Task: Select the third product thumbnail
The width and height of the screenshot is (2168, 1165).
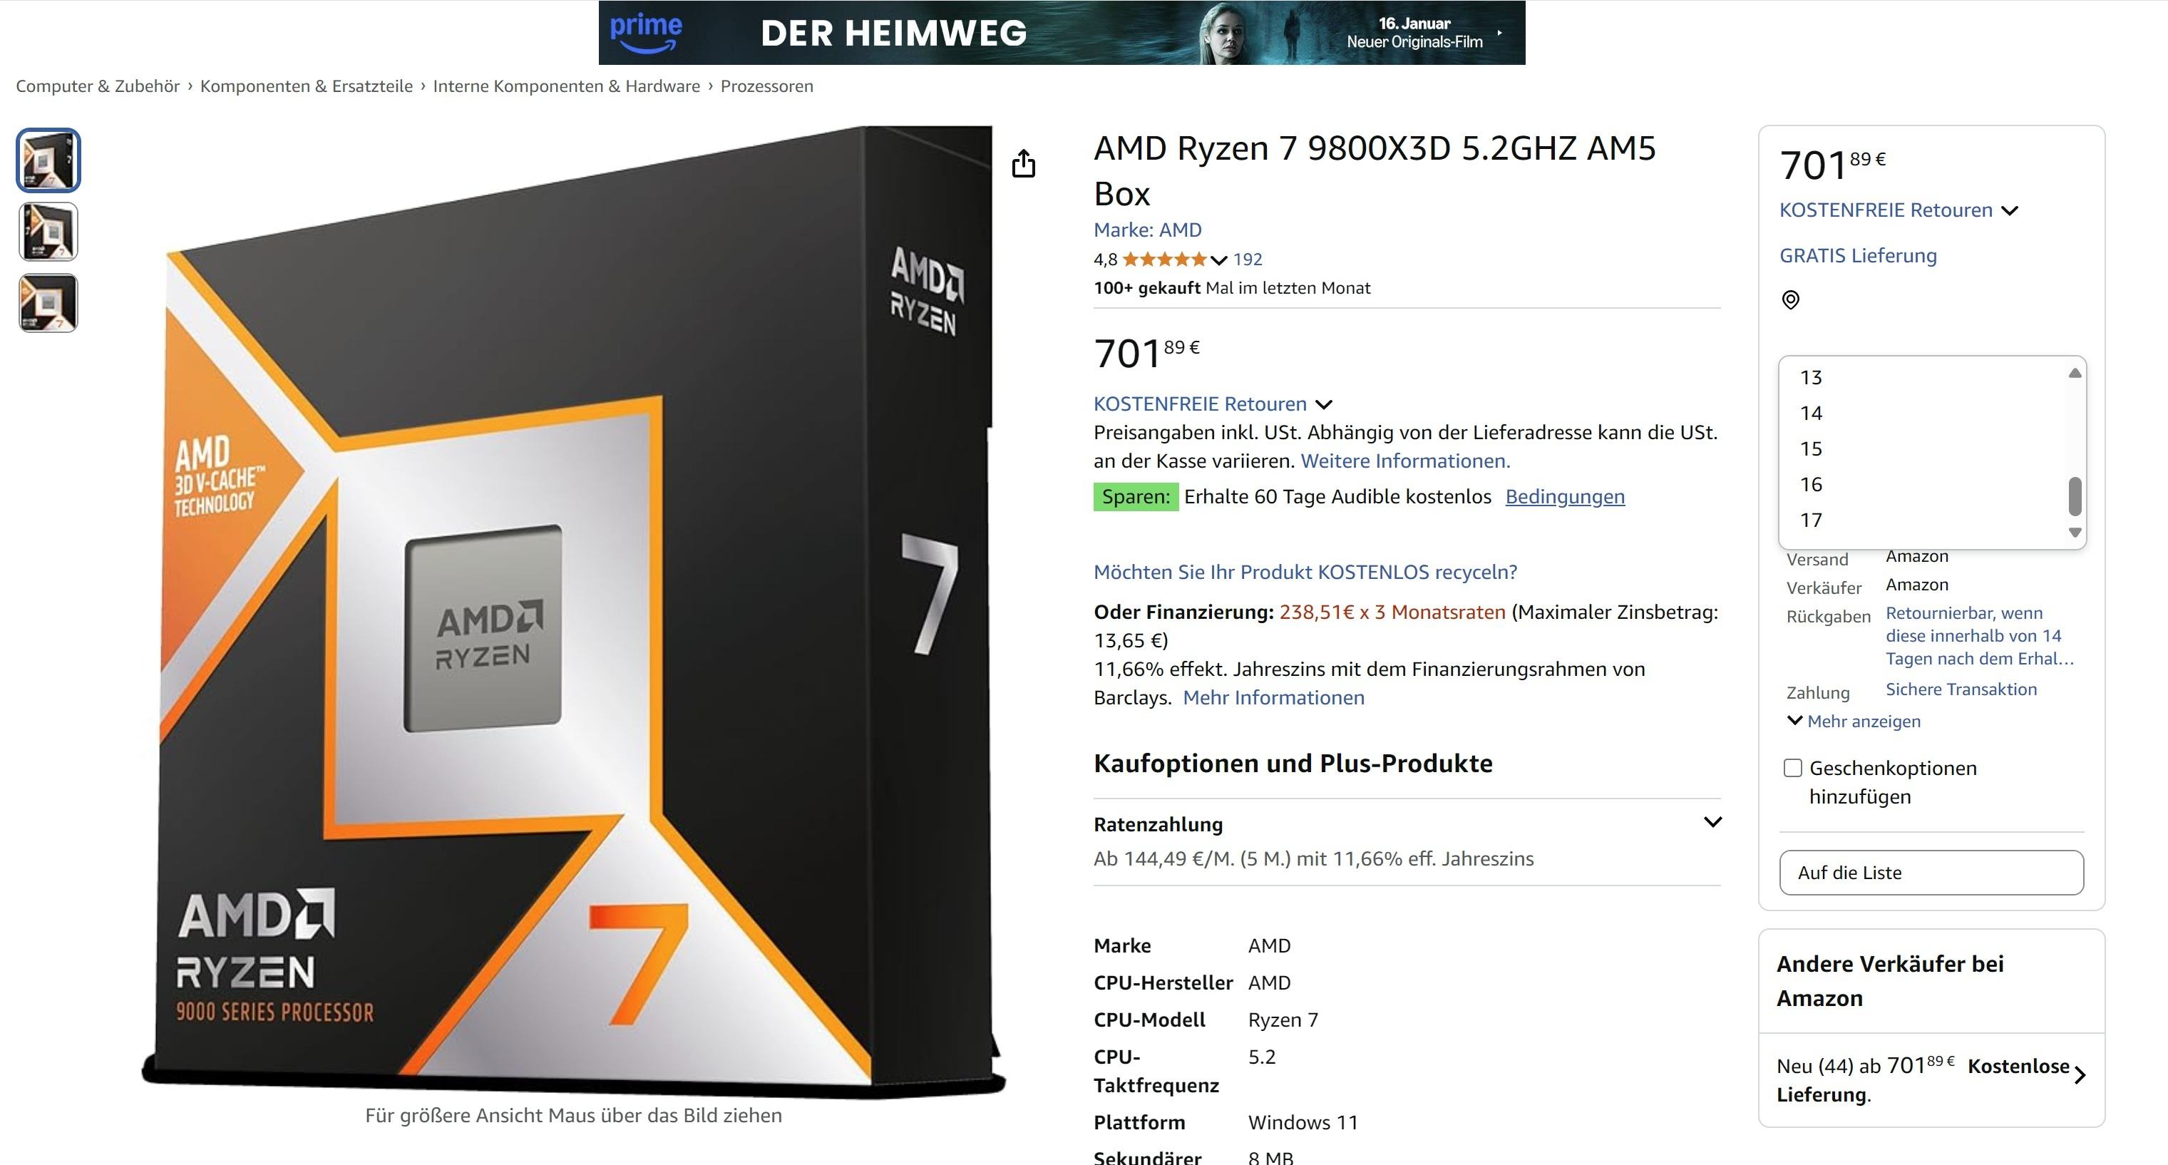Action: [x=48, y=303]
